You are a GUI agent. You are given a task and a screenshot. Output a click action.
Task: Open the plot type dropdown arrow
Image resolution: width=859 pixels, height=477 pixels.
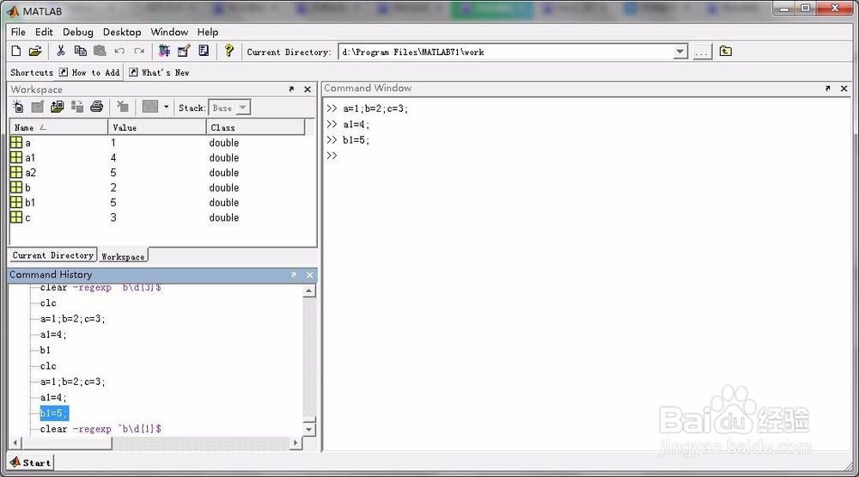point(166,107)
